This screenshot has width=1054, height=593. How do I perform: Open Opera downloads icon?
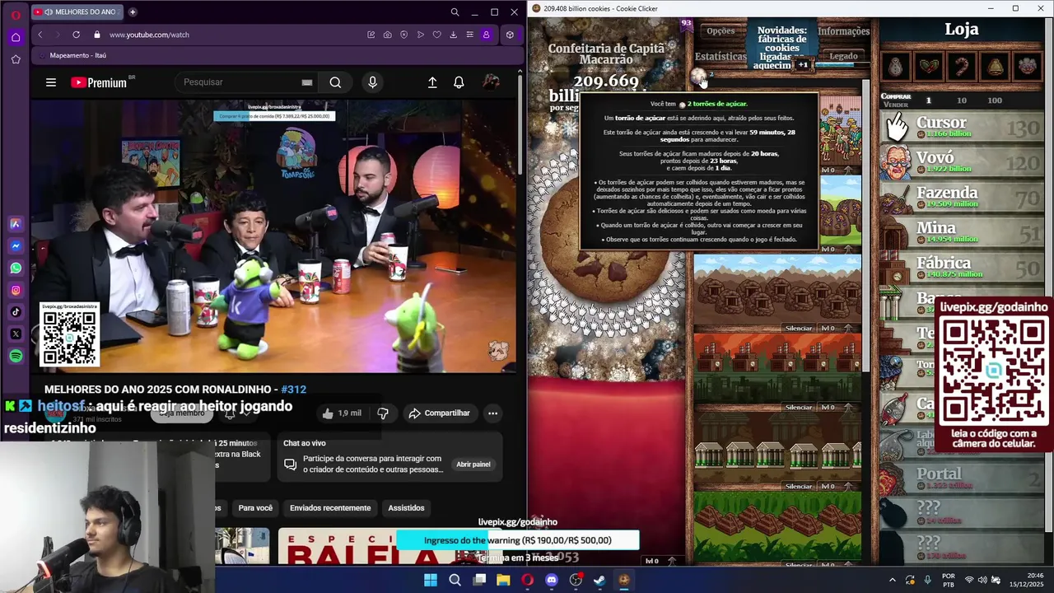[453, 35]
